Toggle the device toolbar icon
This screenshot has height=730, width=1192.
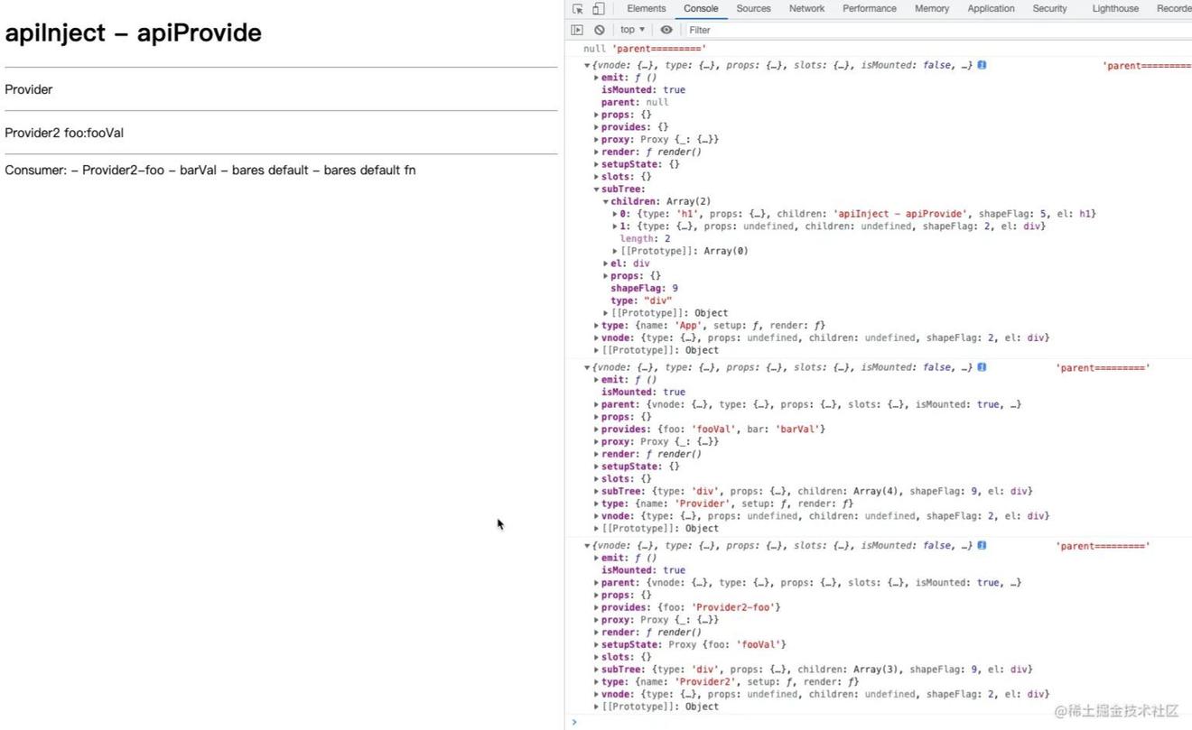(x=598, y=9)
